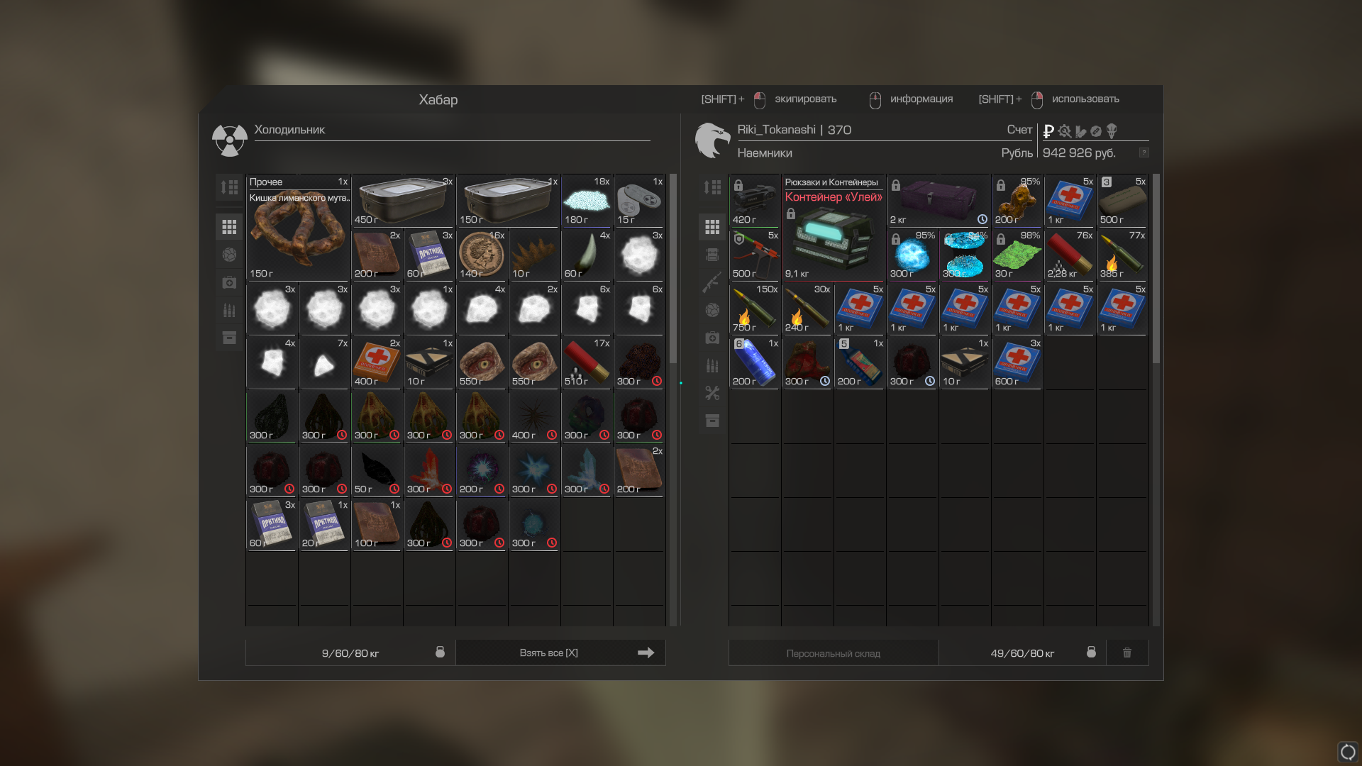Image resolution: width=1362 pixels, height=766 pixels.
Task: Select the bird skull currency icon
Action: pyautogui.click(x=1112, y=131)
